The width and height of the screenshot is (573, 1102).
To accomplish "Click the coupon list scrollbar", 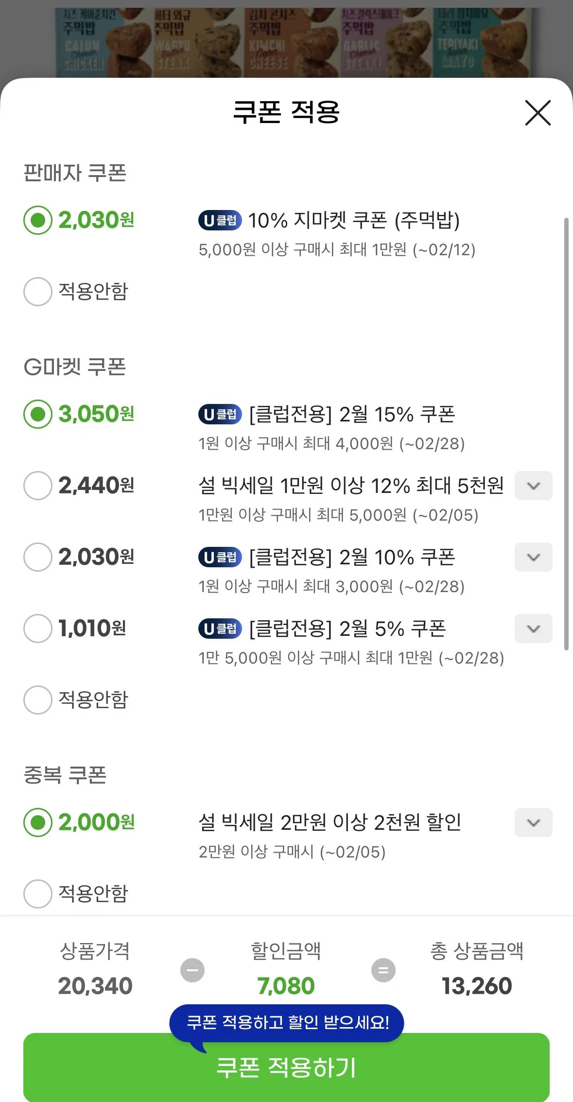I will [566, 434].
